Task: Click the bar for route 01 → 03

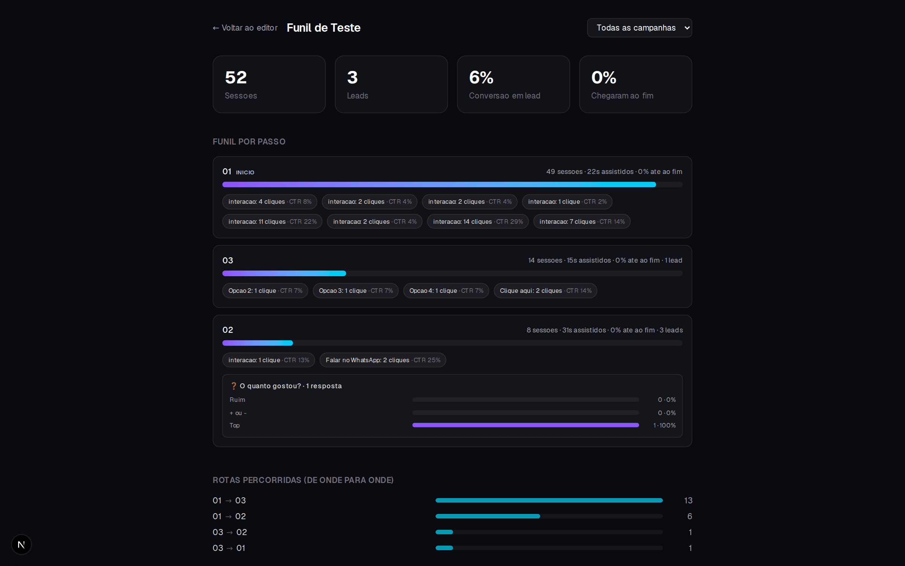Action: click(x=549, y=500)
